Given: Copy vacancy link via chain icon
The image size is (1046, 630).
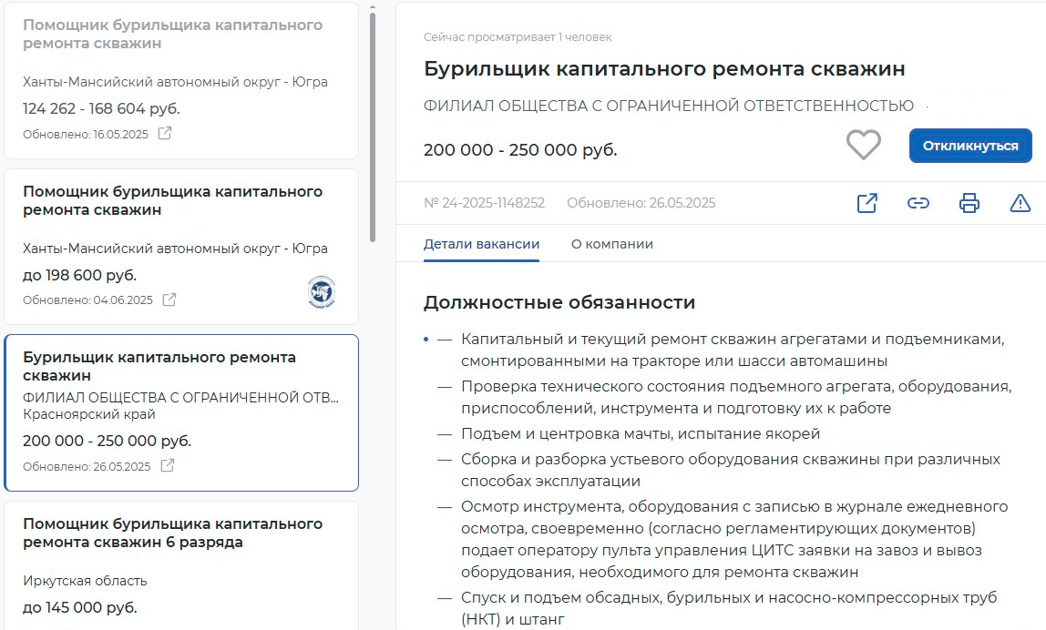Looking at the screenshot, I should (x=918, y=203).
